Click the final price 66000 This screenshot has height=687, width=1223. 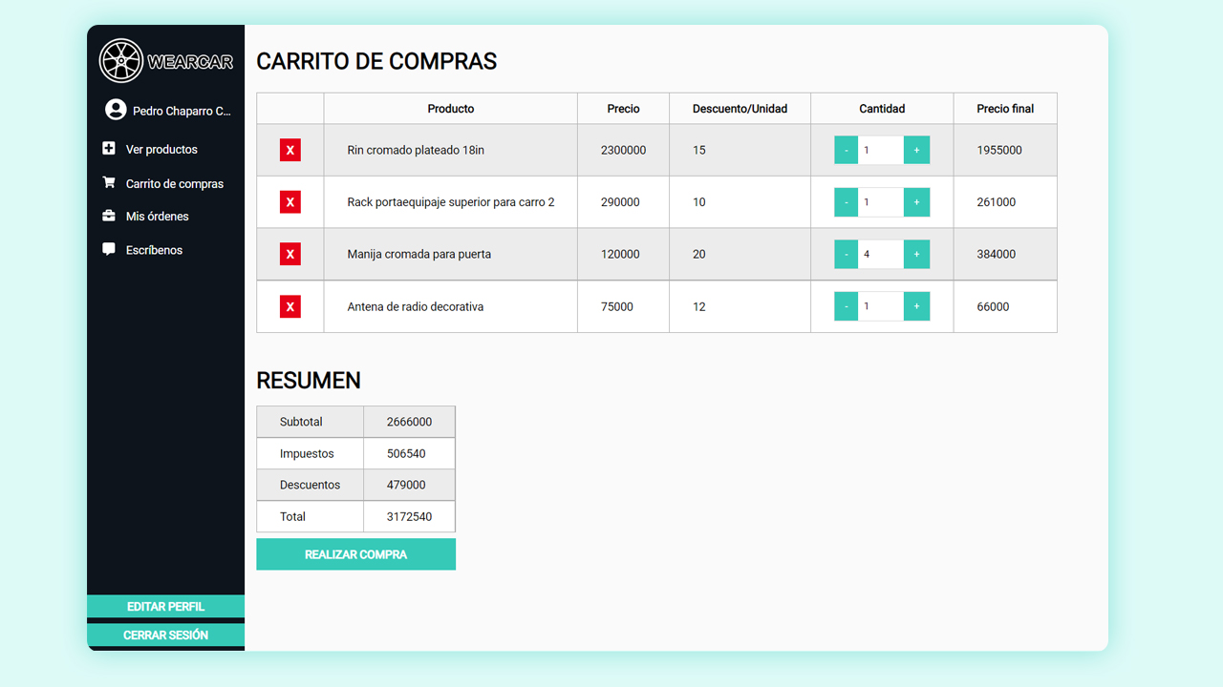[x=993, y=306]
